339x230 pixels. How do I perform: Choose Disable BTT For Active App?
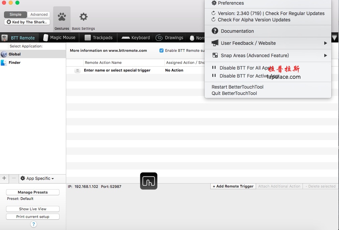pos(268,76)
